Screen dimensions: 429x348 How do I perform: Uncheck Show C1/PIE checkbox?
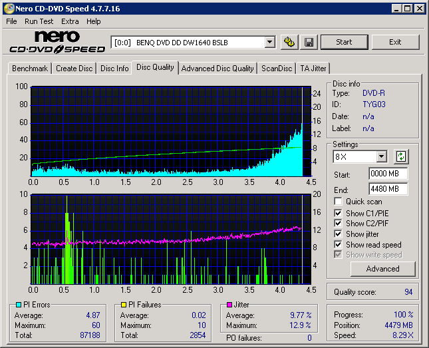tap(339, 213)
